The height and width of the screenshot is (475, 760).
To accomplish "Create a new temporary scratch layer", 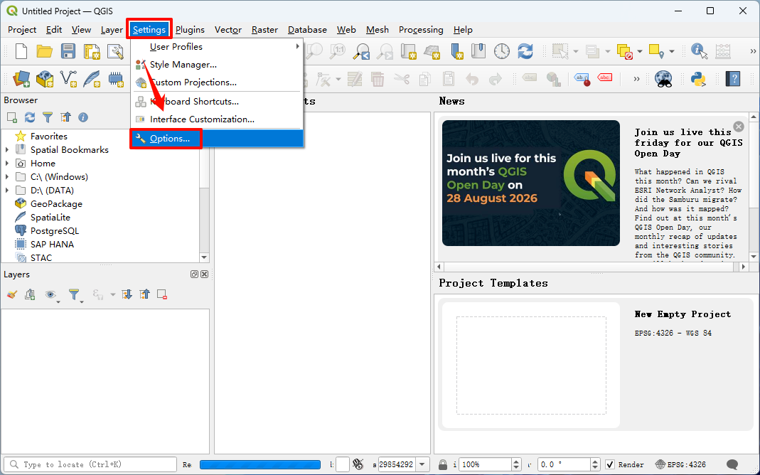I will [x=116, y=78].
